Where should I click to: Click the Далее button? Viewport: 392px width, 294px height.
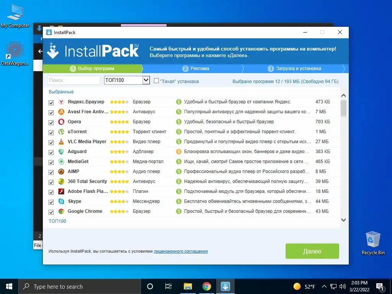(x=312, y=251)
